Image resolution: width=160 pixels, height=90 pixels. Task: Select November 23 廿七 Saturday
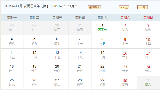[x=125, y=69]
